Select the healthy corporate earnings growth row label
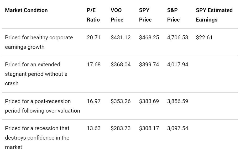Viewport: 240px width, 154px height. point(39,42)
